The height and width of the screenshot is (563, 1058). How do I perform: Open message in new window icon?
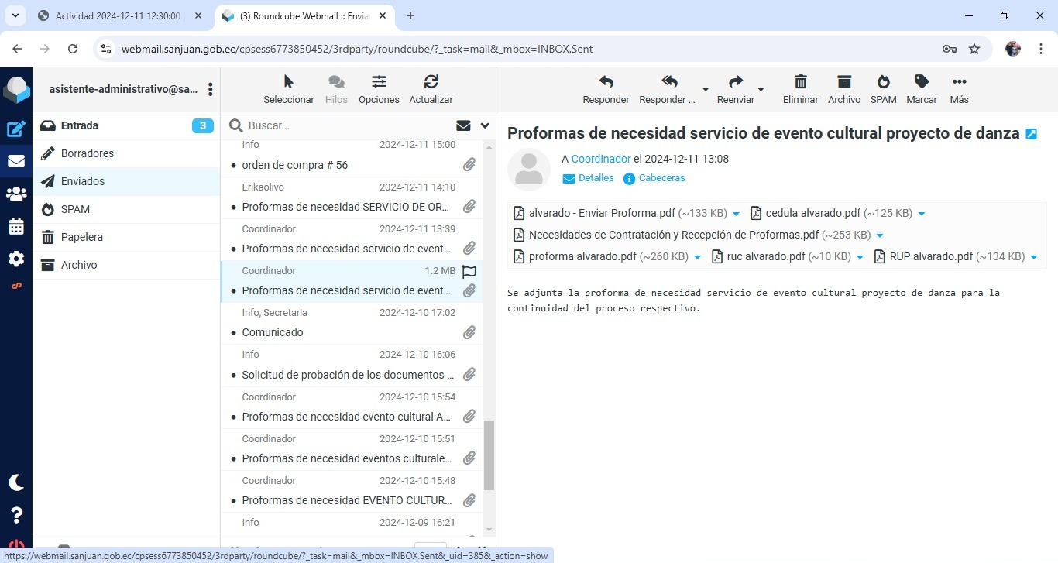pos(1031,134)
